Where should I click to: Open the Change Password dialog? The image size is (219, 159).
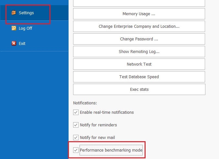(139, 39)
